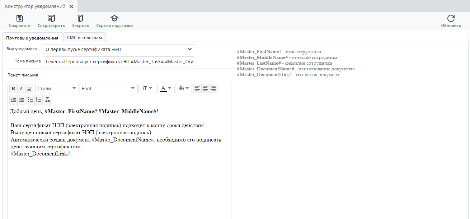
Task: Click the line starting Выпущен новый сертификат
Action: click(81, 132)
